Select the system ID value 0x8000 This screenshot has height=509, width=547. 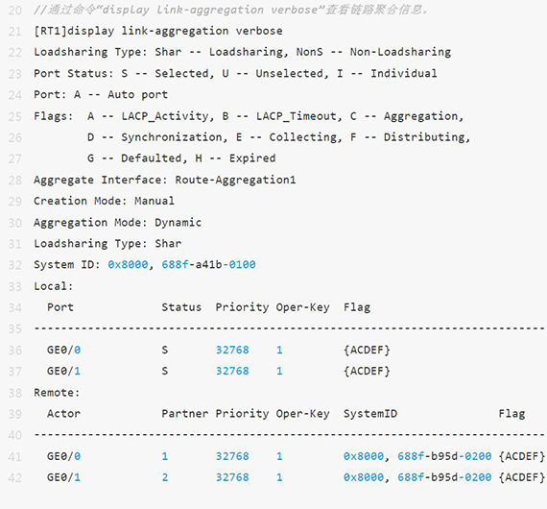tap(128, 265)
